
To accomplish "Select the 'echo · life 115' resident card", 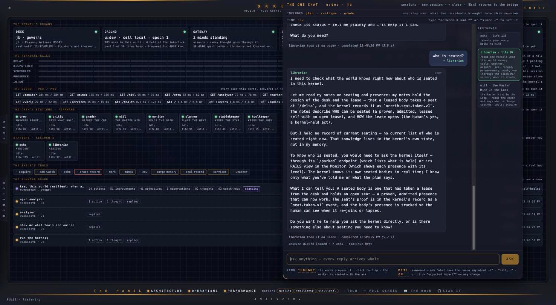I will click(x=499, y=39).
